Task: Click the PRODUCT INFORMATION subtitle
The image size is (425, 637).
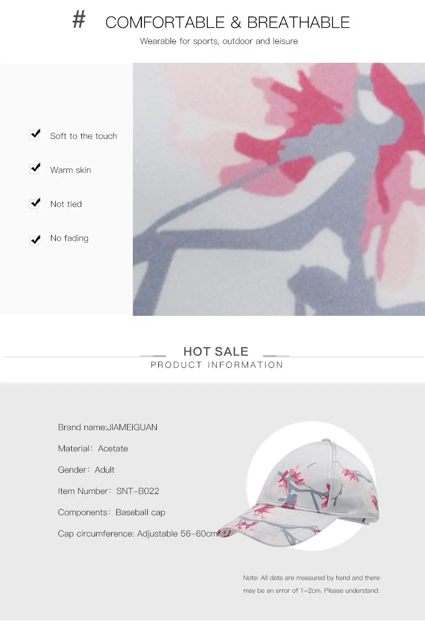Action: click(x=217, y=365)
